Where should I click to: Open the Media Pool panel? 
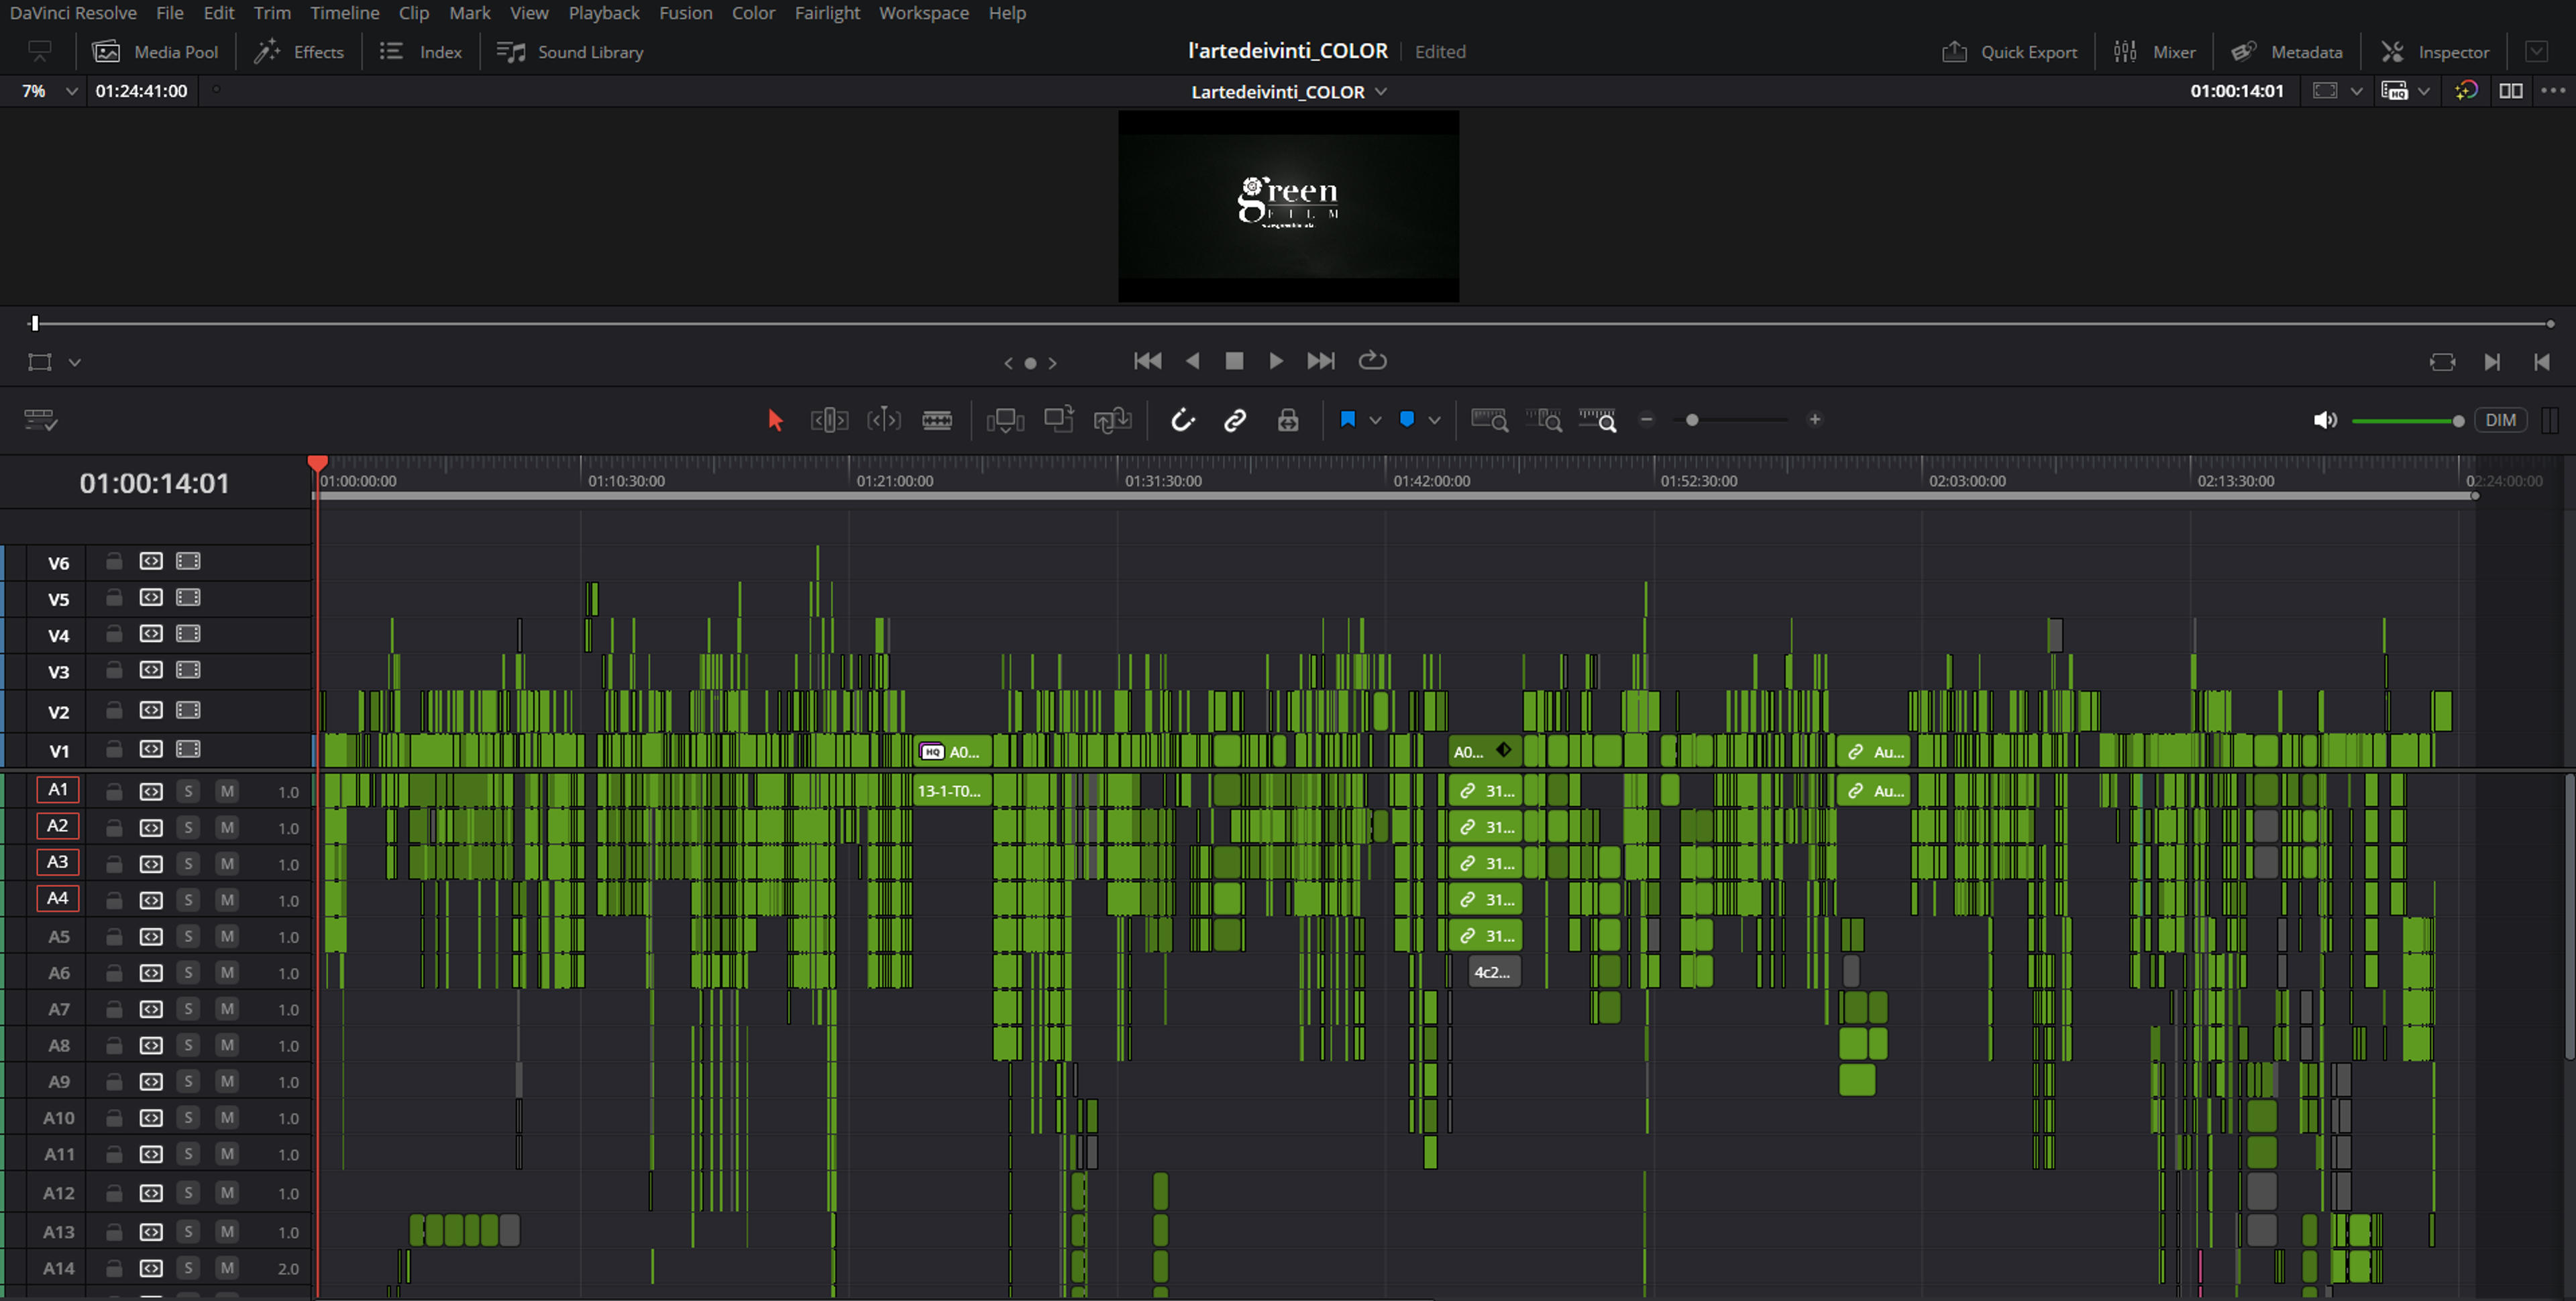[x=155, y=52]
